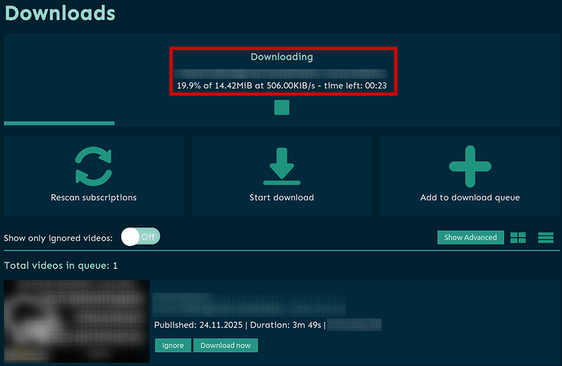This screenshot has height=366, width=562.
Task: Open the blurred video thumbnail
Action: click(77, 321)
